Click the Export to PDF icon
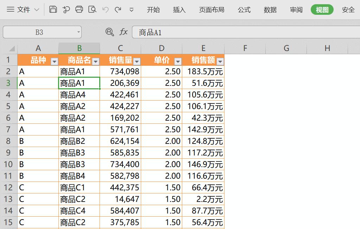The image size is (360, 229). pos(66,9)
